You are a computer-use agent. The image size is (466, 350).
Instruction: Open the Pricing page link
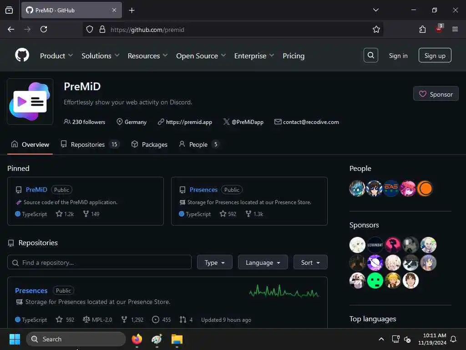click(x=294, y=56)
